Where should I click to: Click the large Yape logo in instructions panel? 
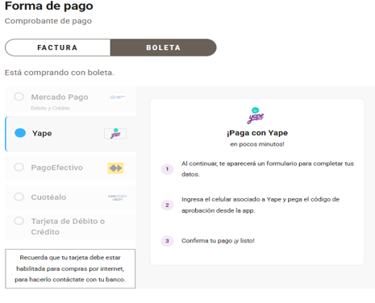tap(256, 115)
